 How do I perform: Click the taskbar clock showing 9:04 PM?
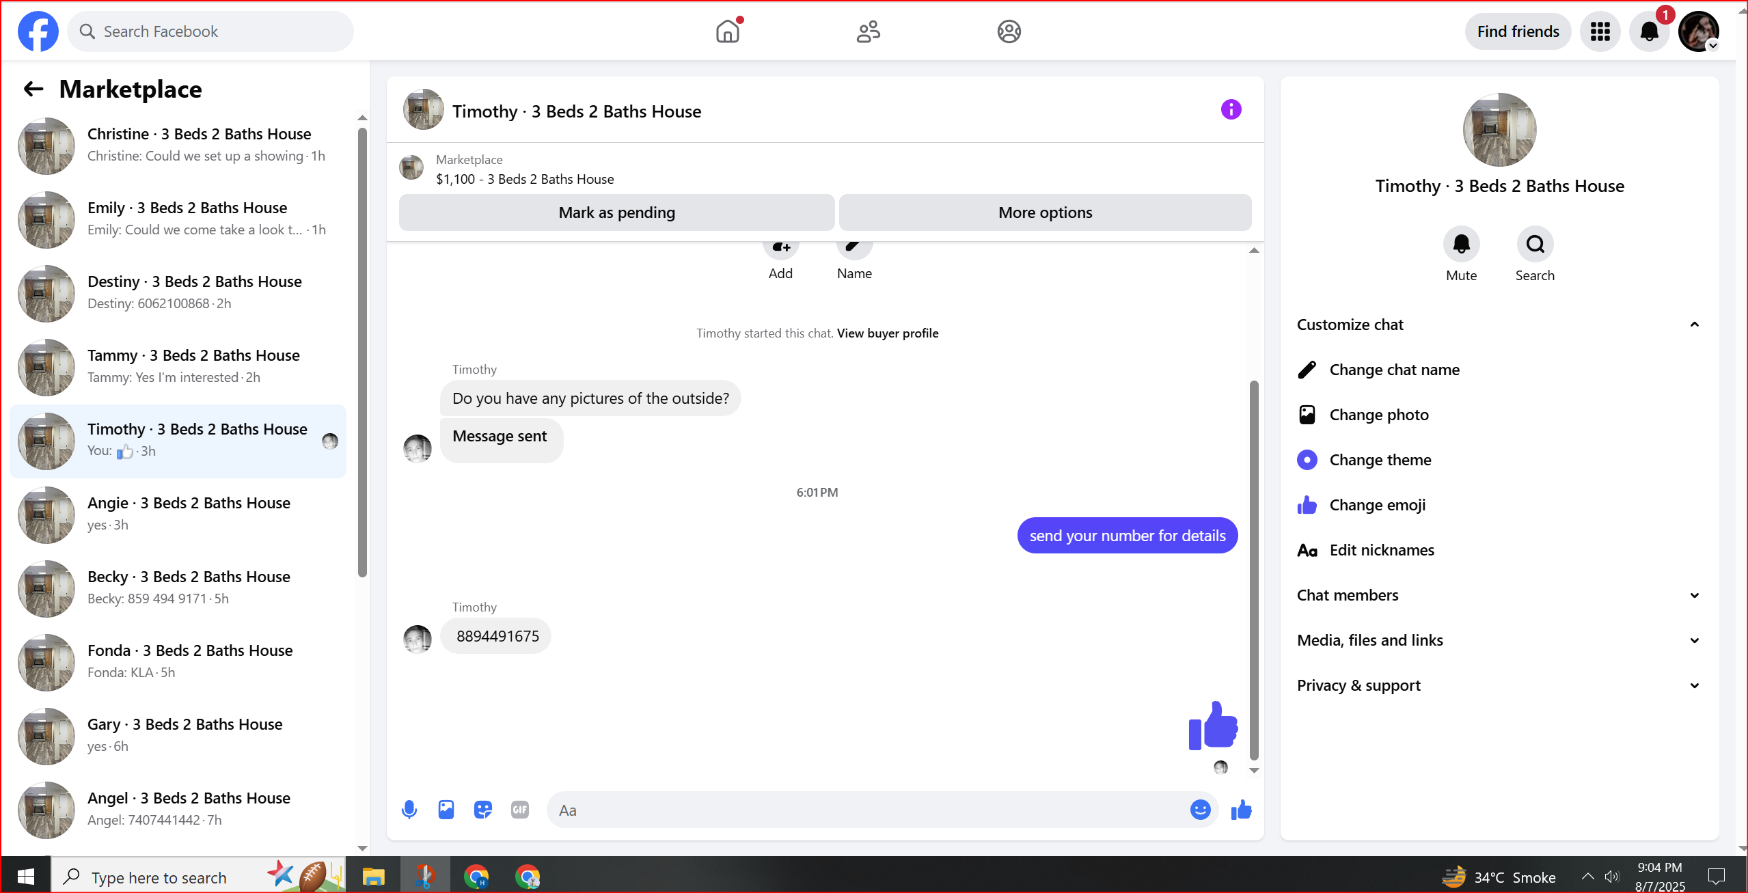point(1660,877)
